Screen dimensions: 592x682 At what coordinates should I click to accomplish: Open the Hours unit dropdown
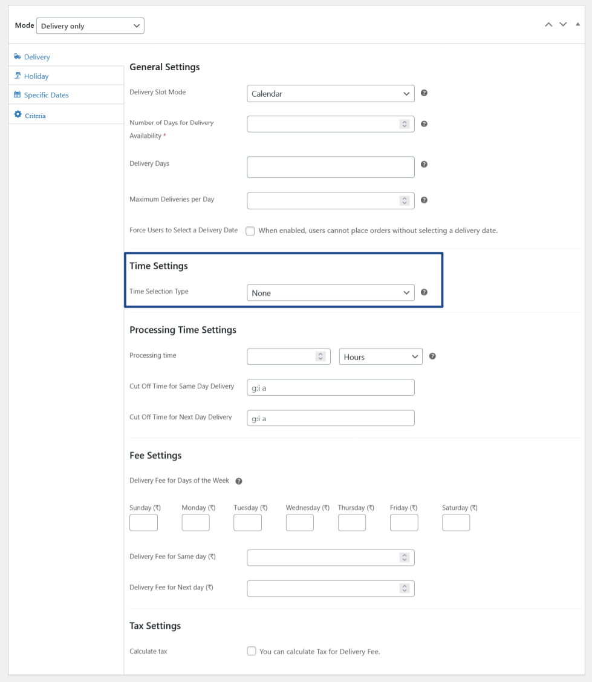tap(380, 357)
